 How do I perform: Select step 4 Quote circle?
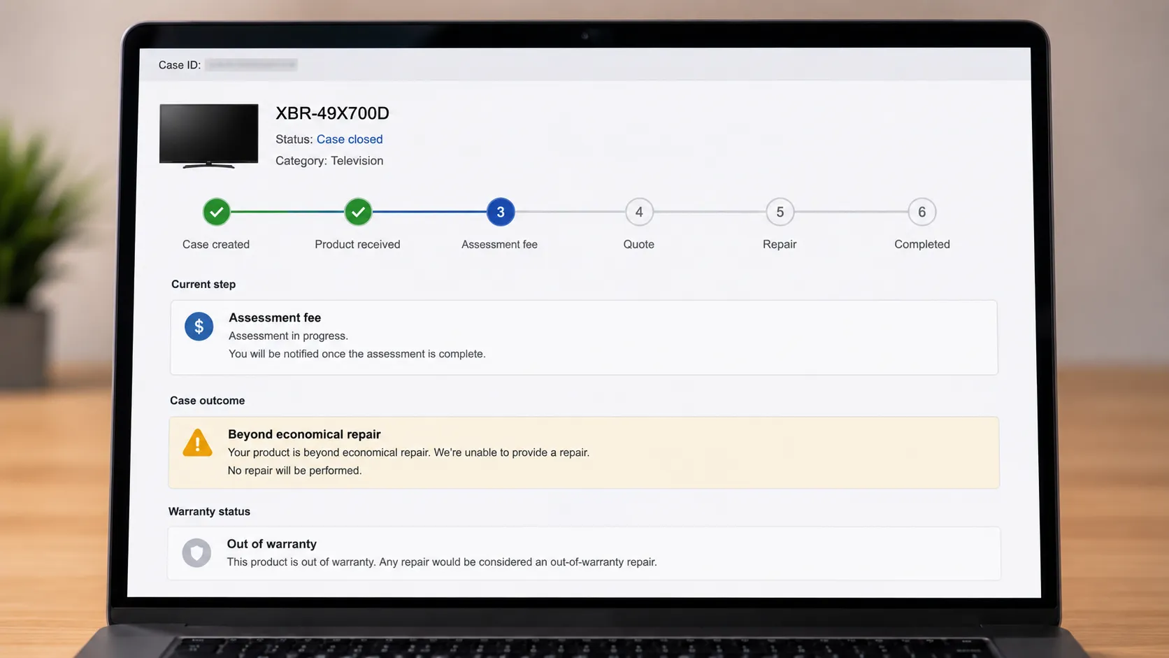tap(639, 212)
